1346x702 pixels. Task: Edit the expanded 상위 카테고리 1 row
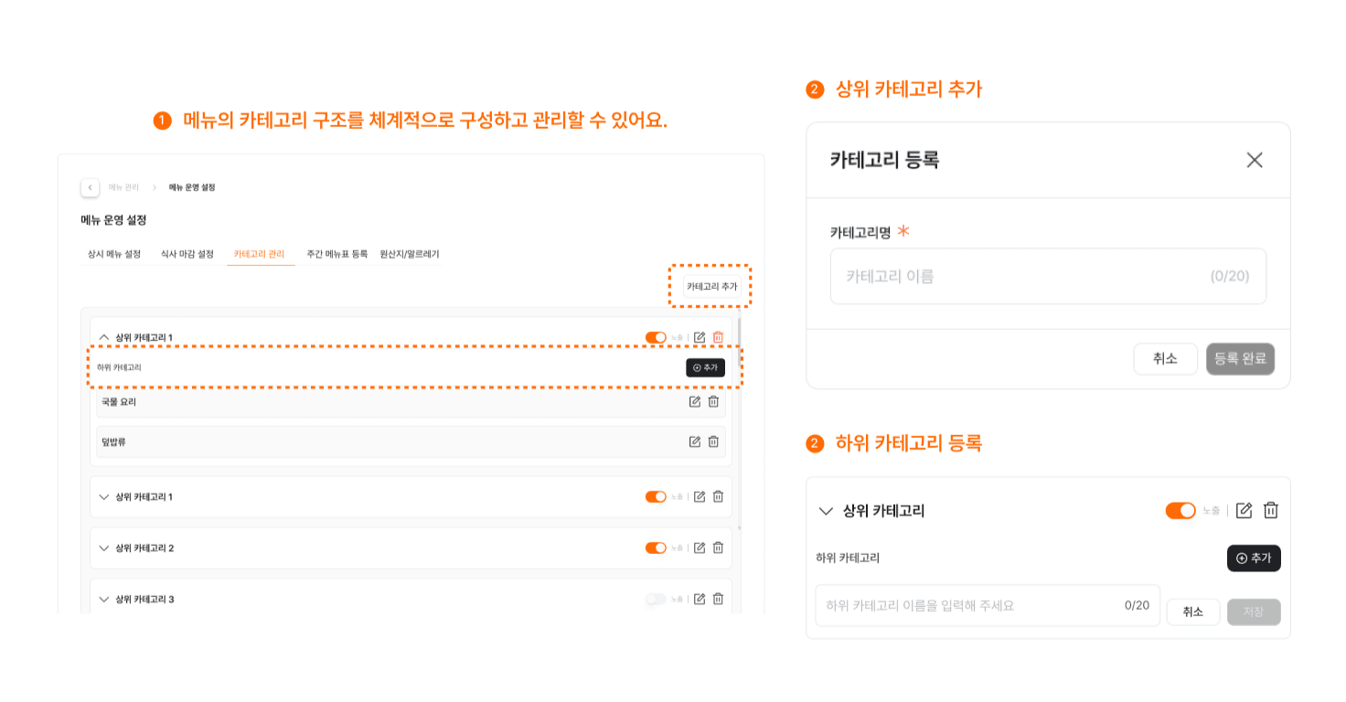(x=700, y=337)
